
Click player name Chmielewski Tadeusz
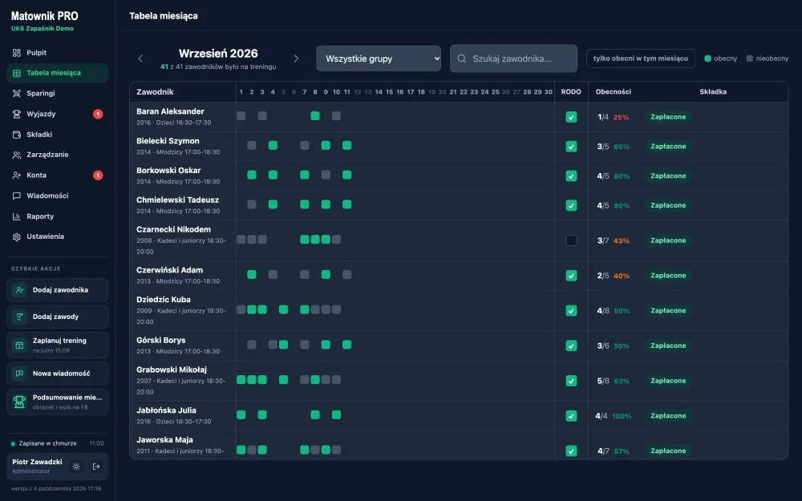177,200
